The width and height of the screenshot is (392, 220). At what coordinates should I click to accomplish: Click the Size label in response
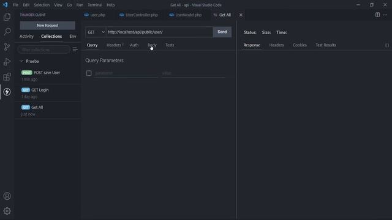(x=266, y=32)
